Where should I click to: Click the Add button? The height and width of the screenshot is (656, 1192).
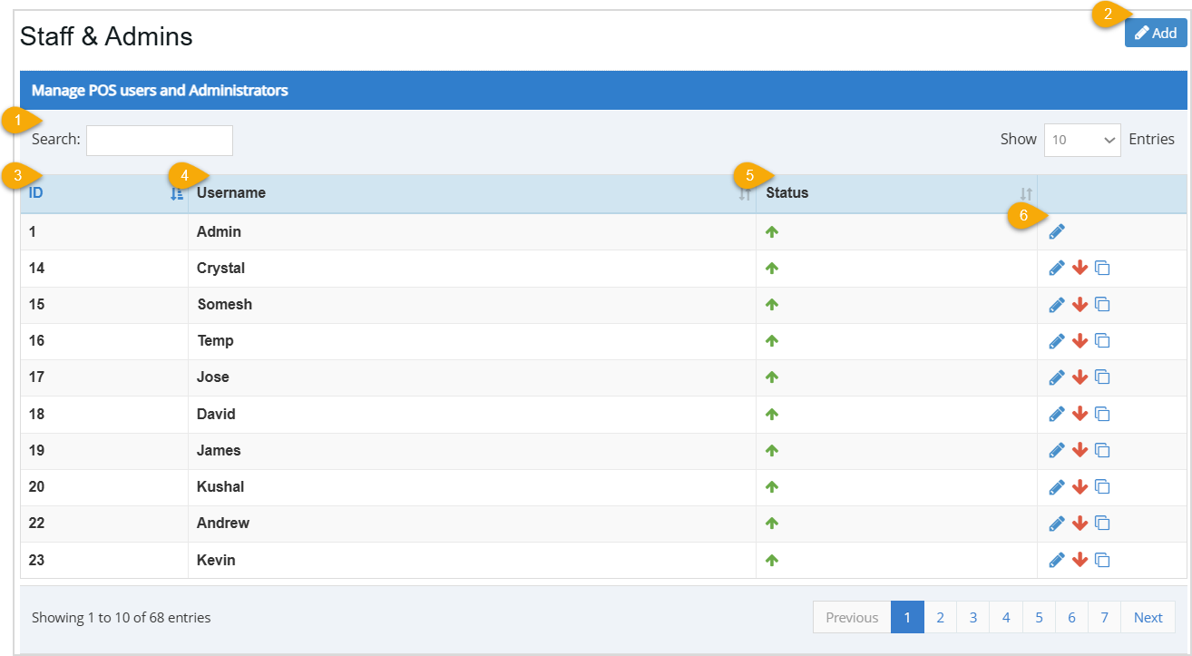[x=1156, y=32]
